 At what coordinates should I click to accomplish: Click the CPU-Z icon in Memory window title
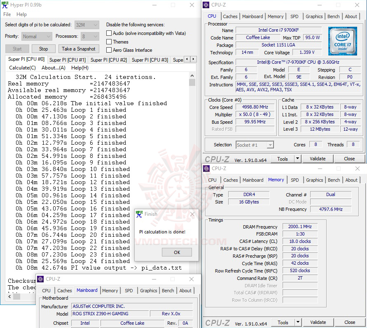click(x=206, y=169)
